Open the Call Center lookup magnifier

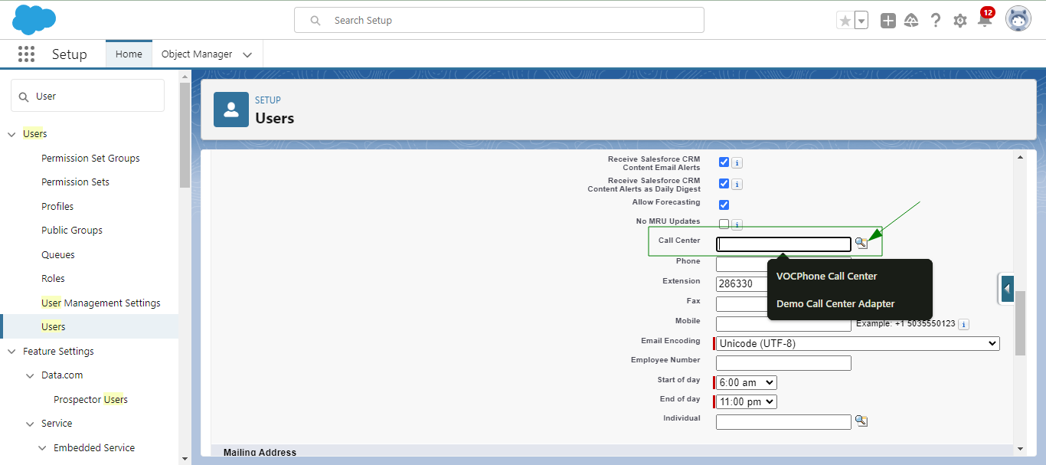point(862,242)
